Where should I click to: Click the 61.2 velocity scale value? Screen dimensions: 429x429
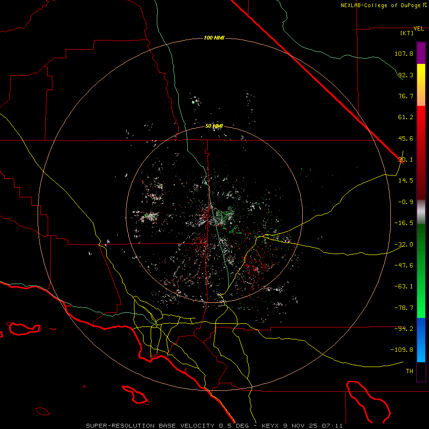(406, 117)
